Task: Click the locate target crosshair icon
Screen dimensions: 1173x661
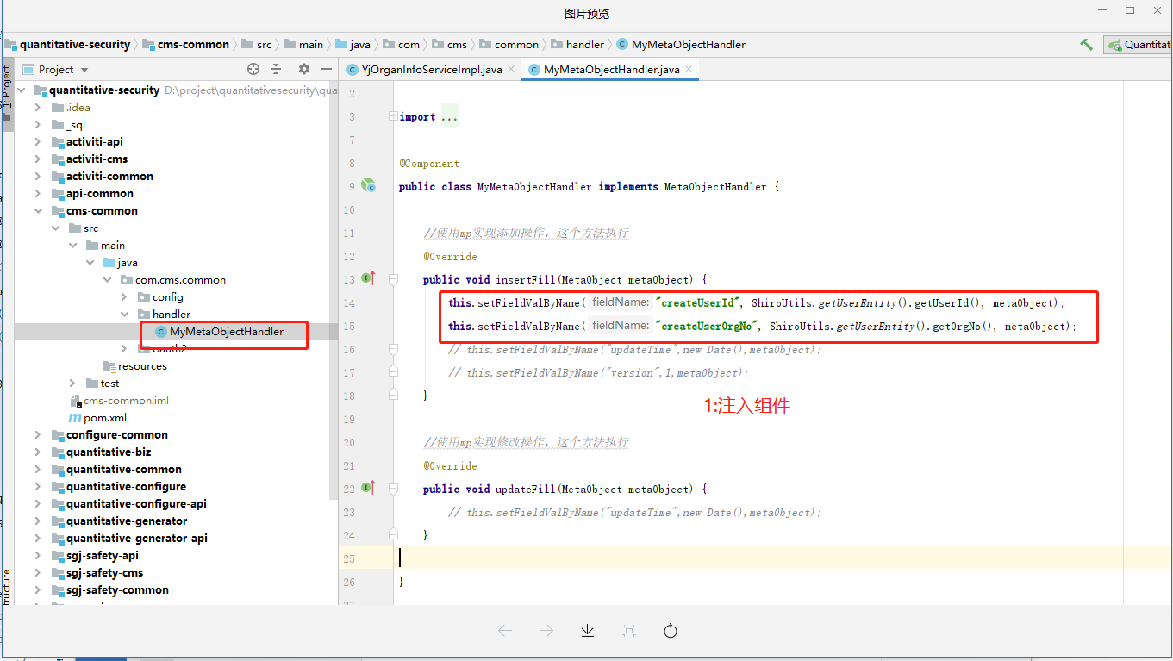Action: point(253,69)
